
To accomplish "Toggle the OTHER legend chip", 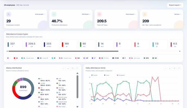I will click(116, 58).
